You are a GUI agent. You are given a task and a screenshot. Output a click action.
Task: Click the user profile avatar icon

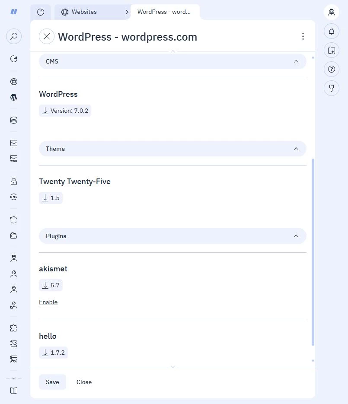(332, 12)
